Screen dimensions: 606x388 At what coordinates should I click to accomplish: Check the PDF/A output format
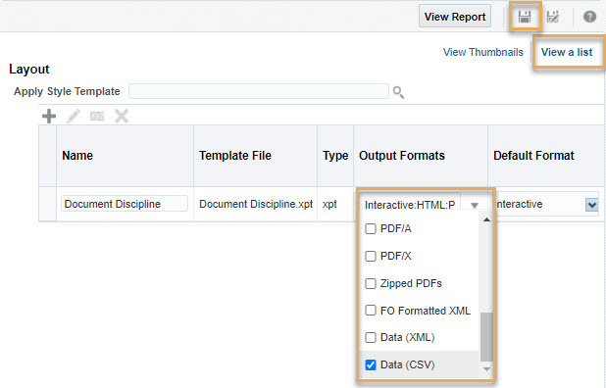[371, 228]
